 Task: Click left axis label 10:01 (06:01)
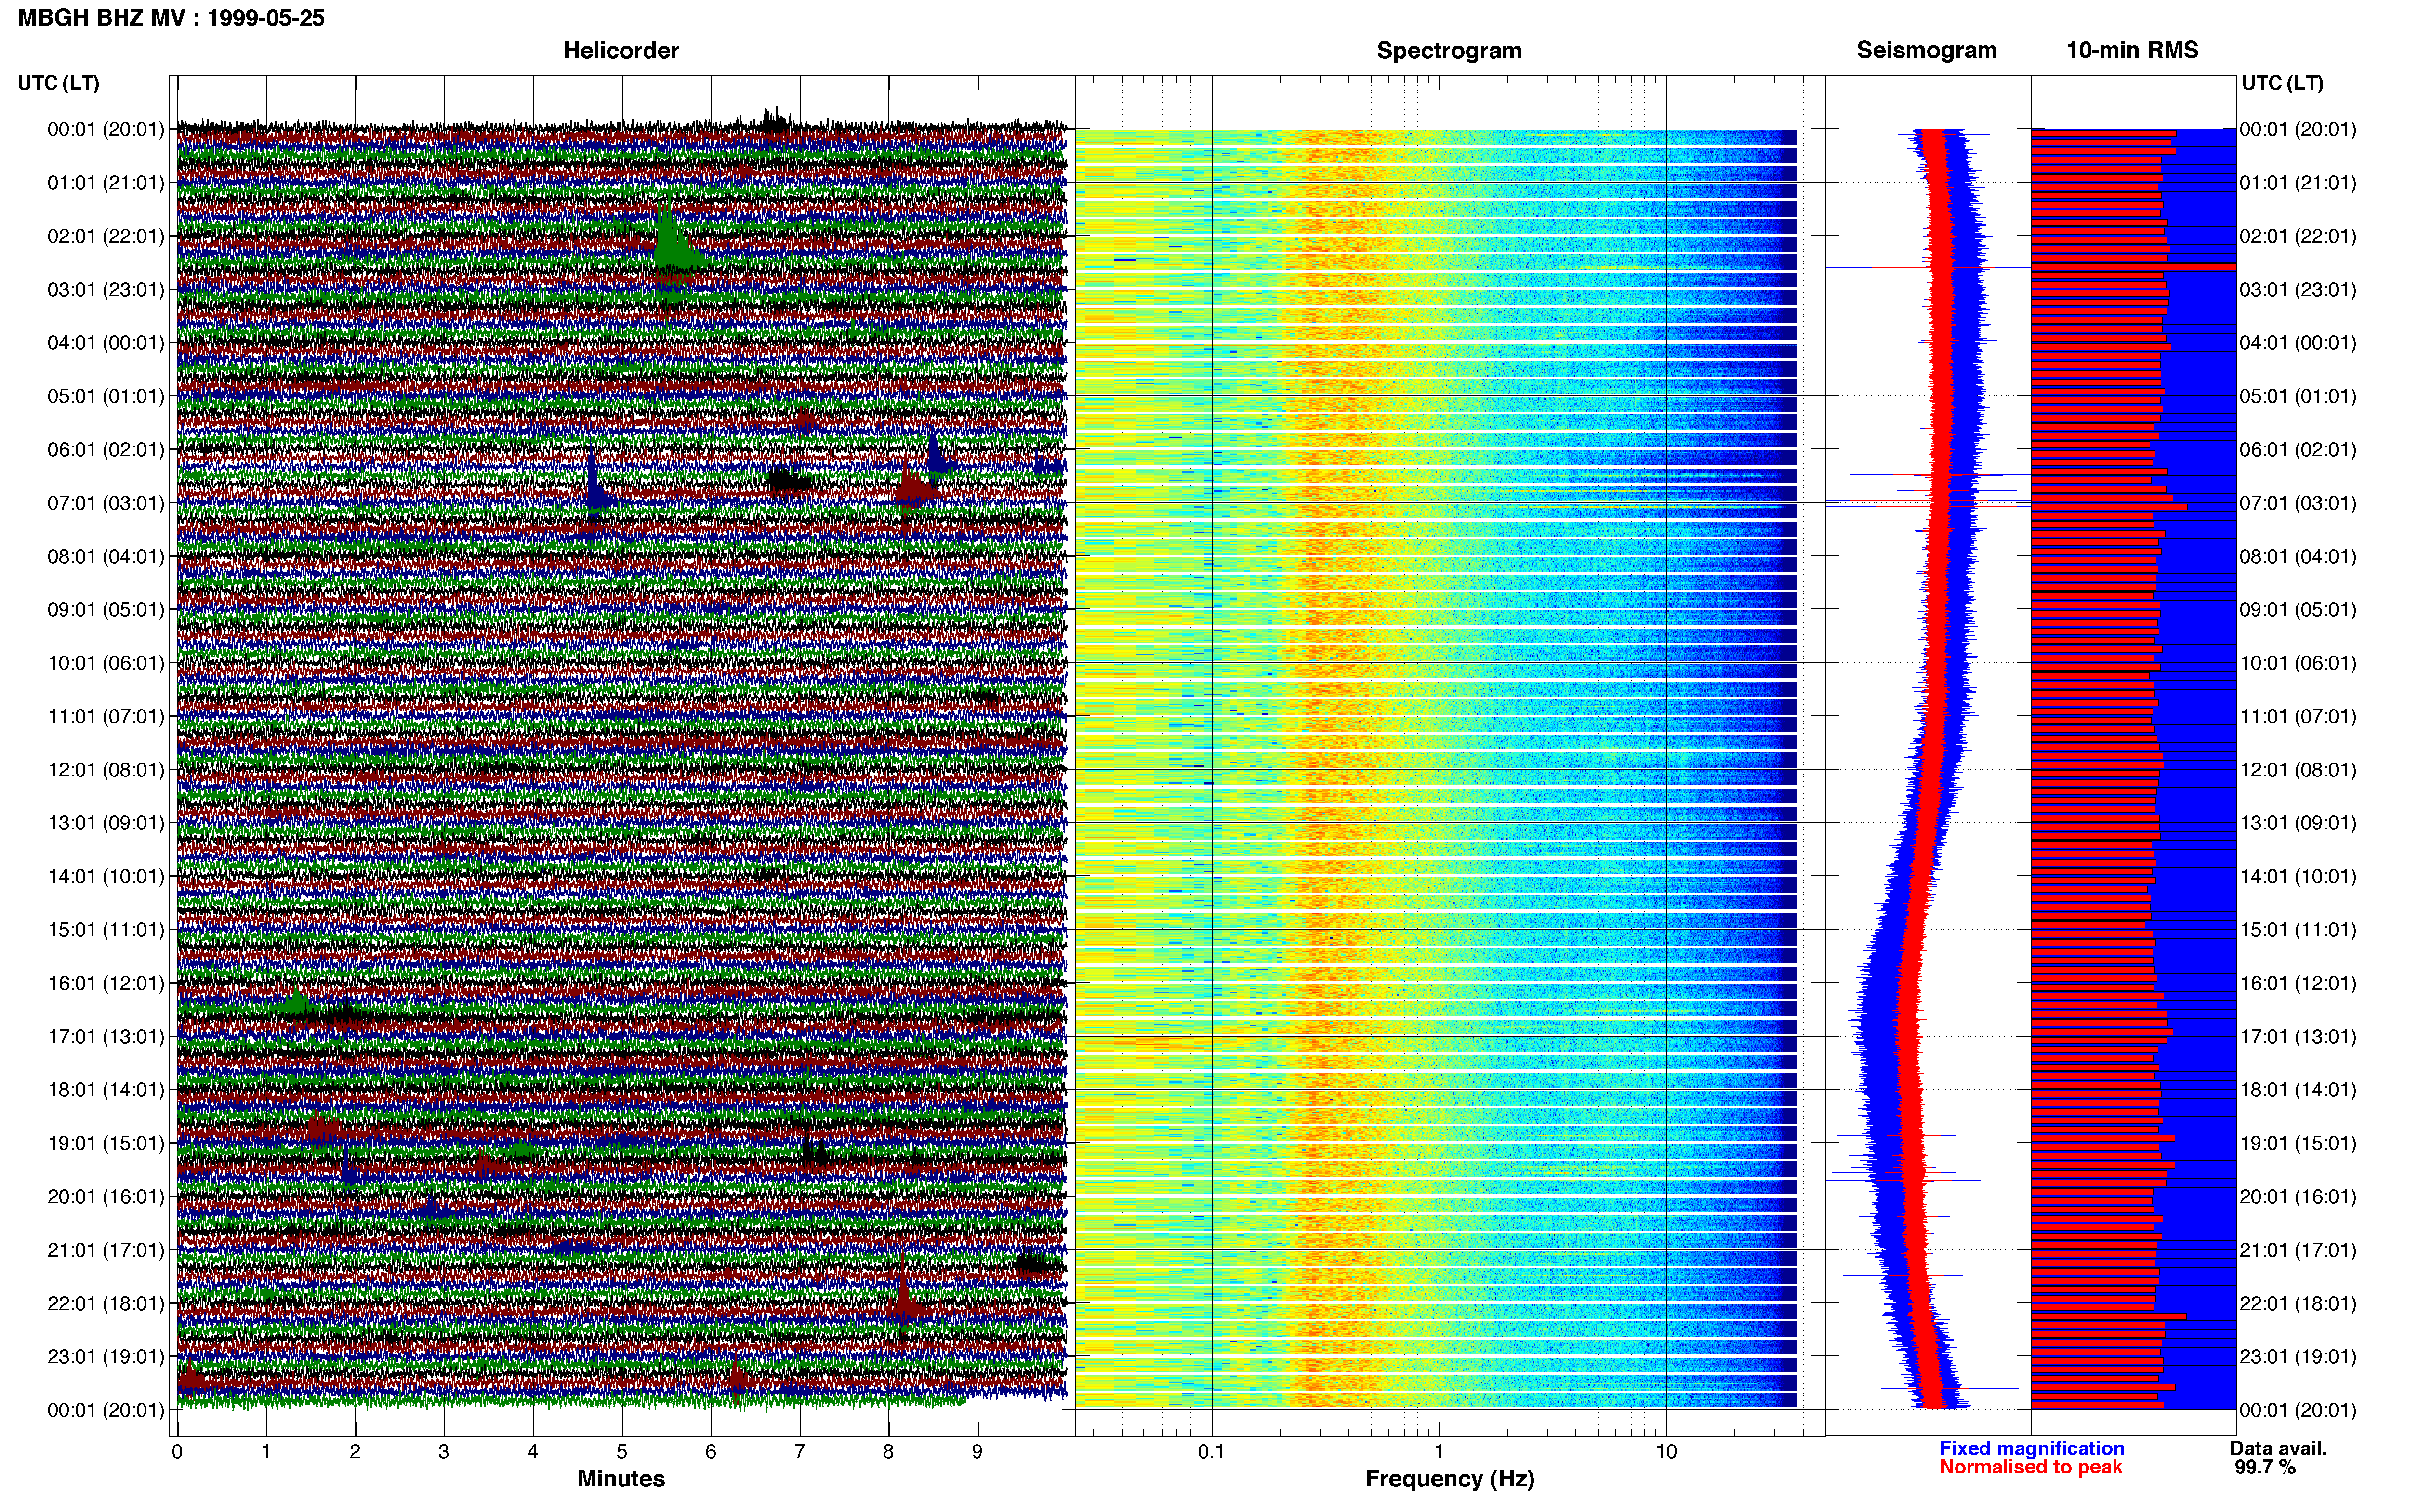coord(106,663)
